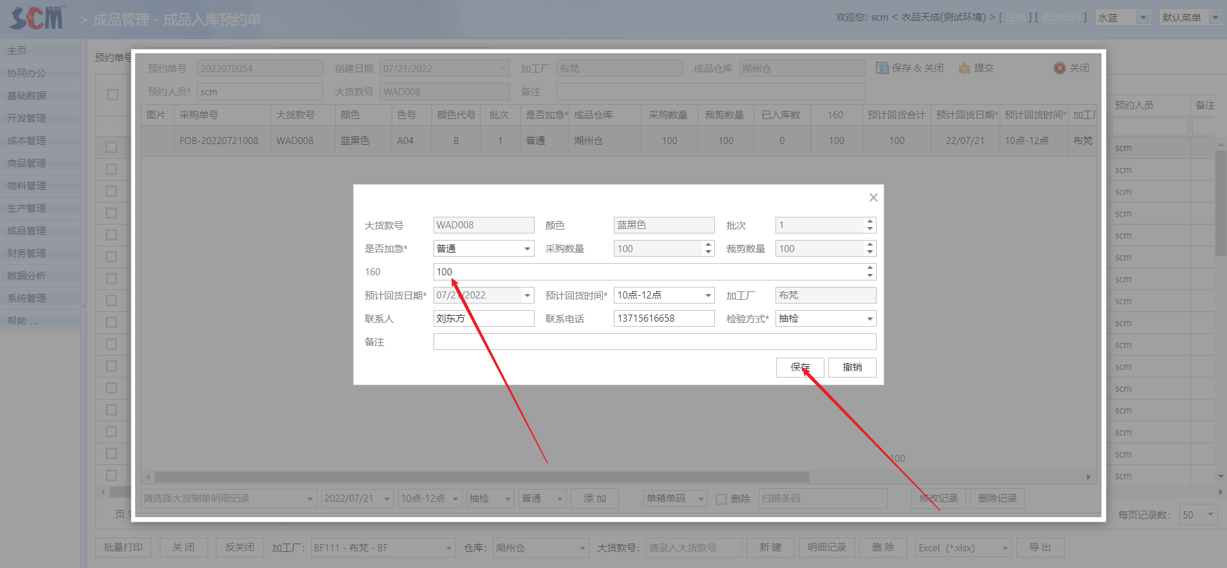Tick the first row checkbox in list
This screenshot has height=568, width=1227.
111,147
